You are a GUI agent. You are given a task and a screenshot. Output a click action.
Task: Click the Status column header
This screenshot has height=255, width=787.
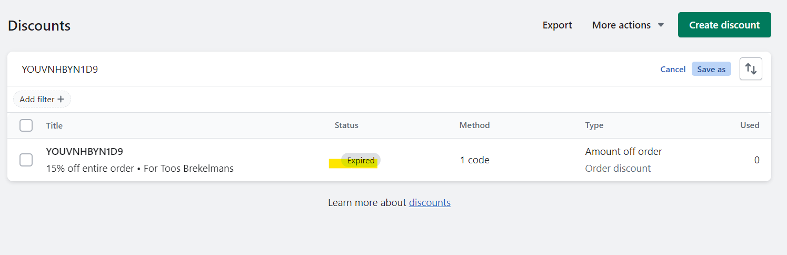[346, 125]
